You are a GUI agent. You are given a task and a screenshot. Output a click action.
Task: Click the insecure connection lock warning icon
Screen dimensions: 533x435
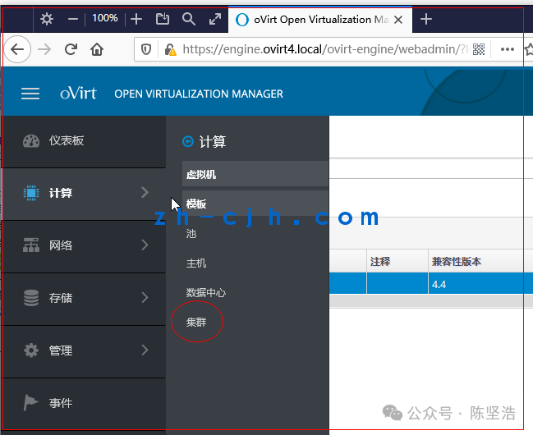[x=170, y=49]
